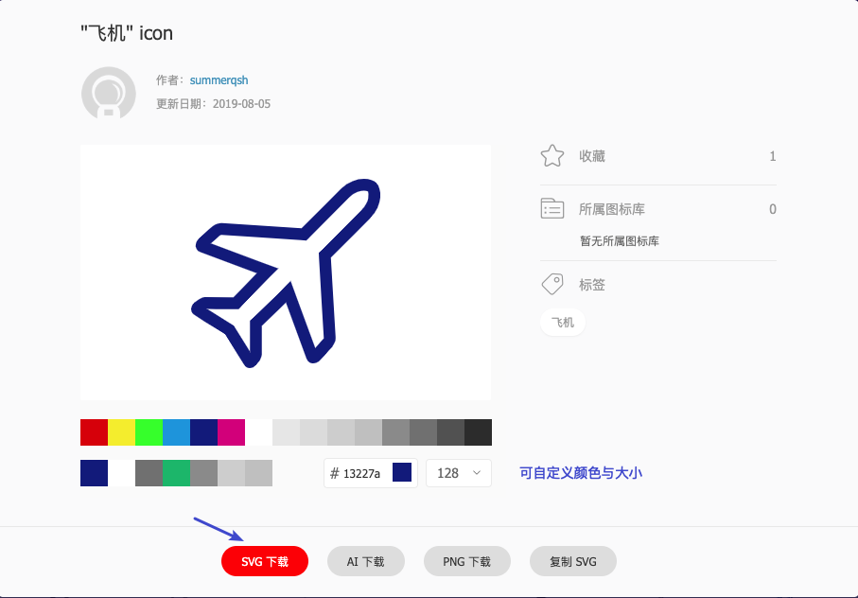Click 复制 SVG to copy the SVG code

click(572, 560)
